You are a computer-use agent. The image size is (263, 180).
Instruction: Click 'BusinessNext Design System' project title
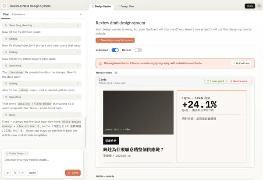coord(30,6)
